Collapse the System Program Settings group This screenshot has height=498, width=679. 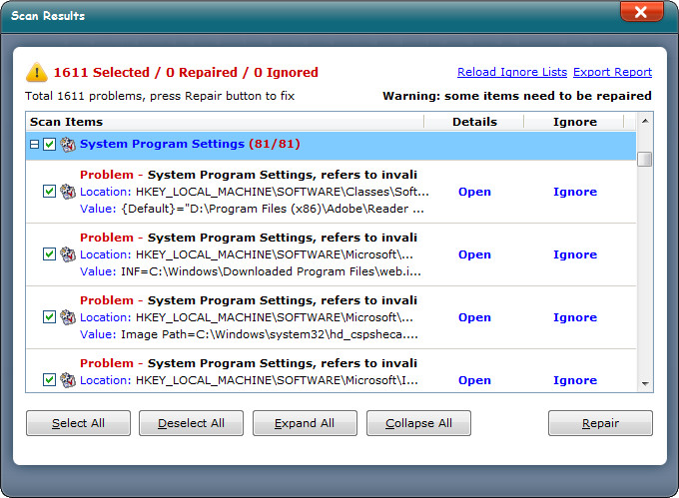pyautogui.click(x=35, y=144)
